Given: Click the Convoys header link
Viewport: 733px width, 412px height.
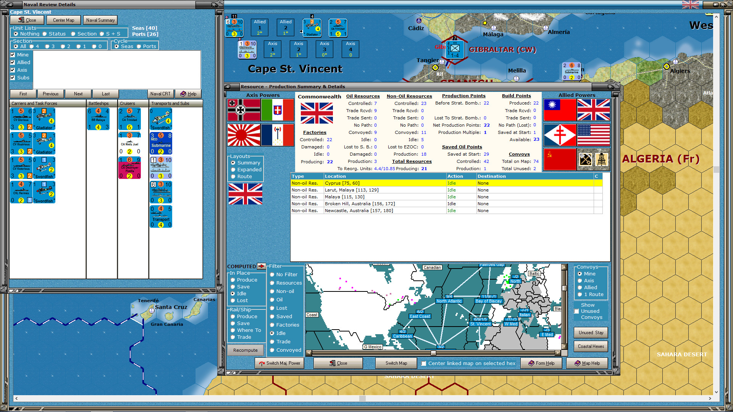Looking at the screenshot, I should pos(519,154).
